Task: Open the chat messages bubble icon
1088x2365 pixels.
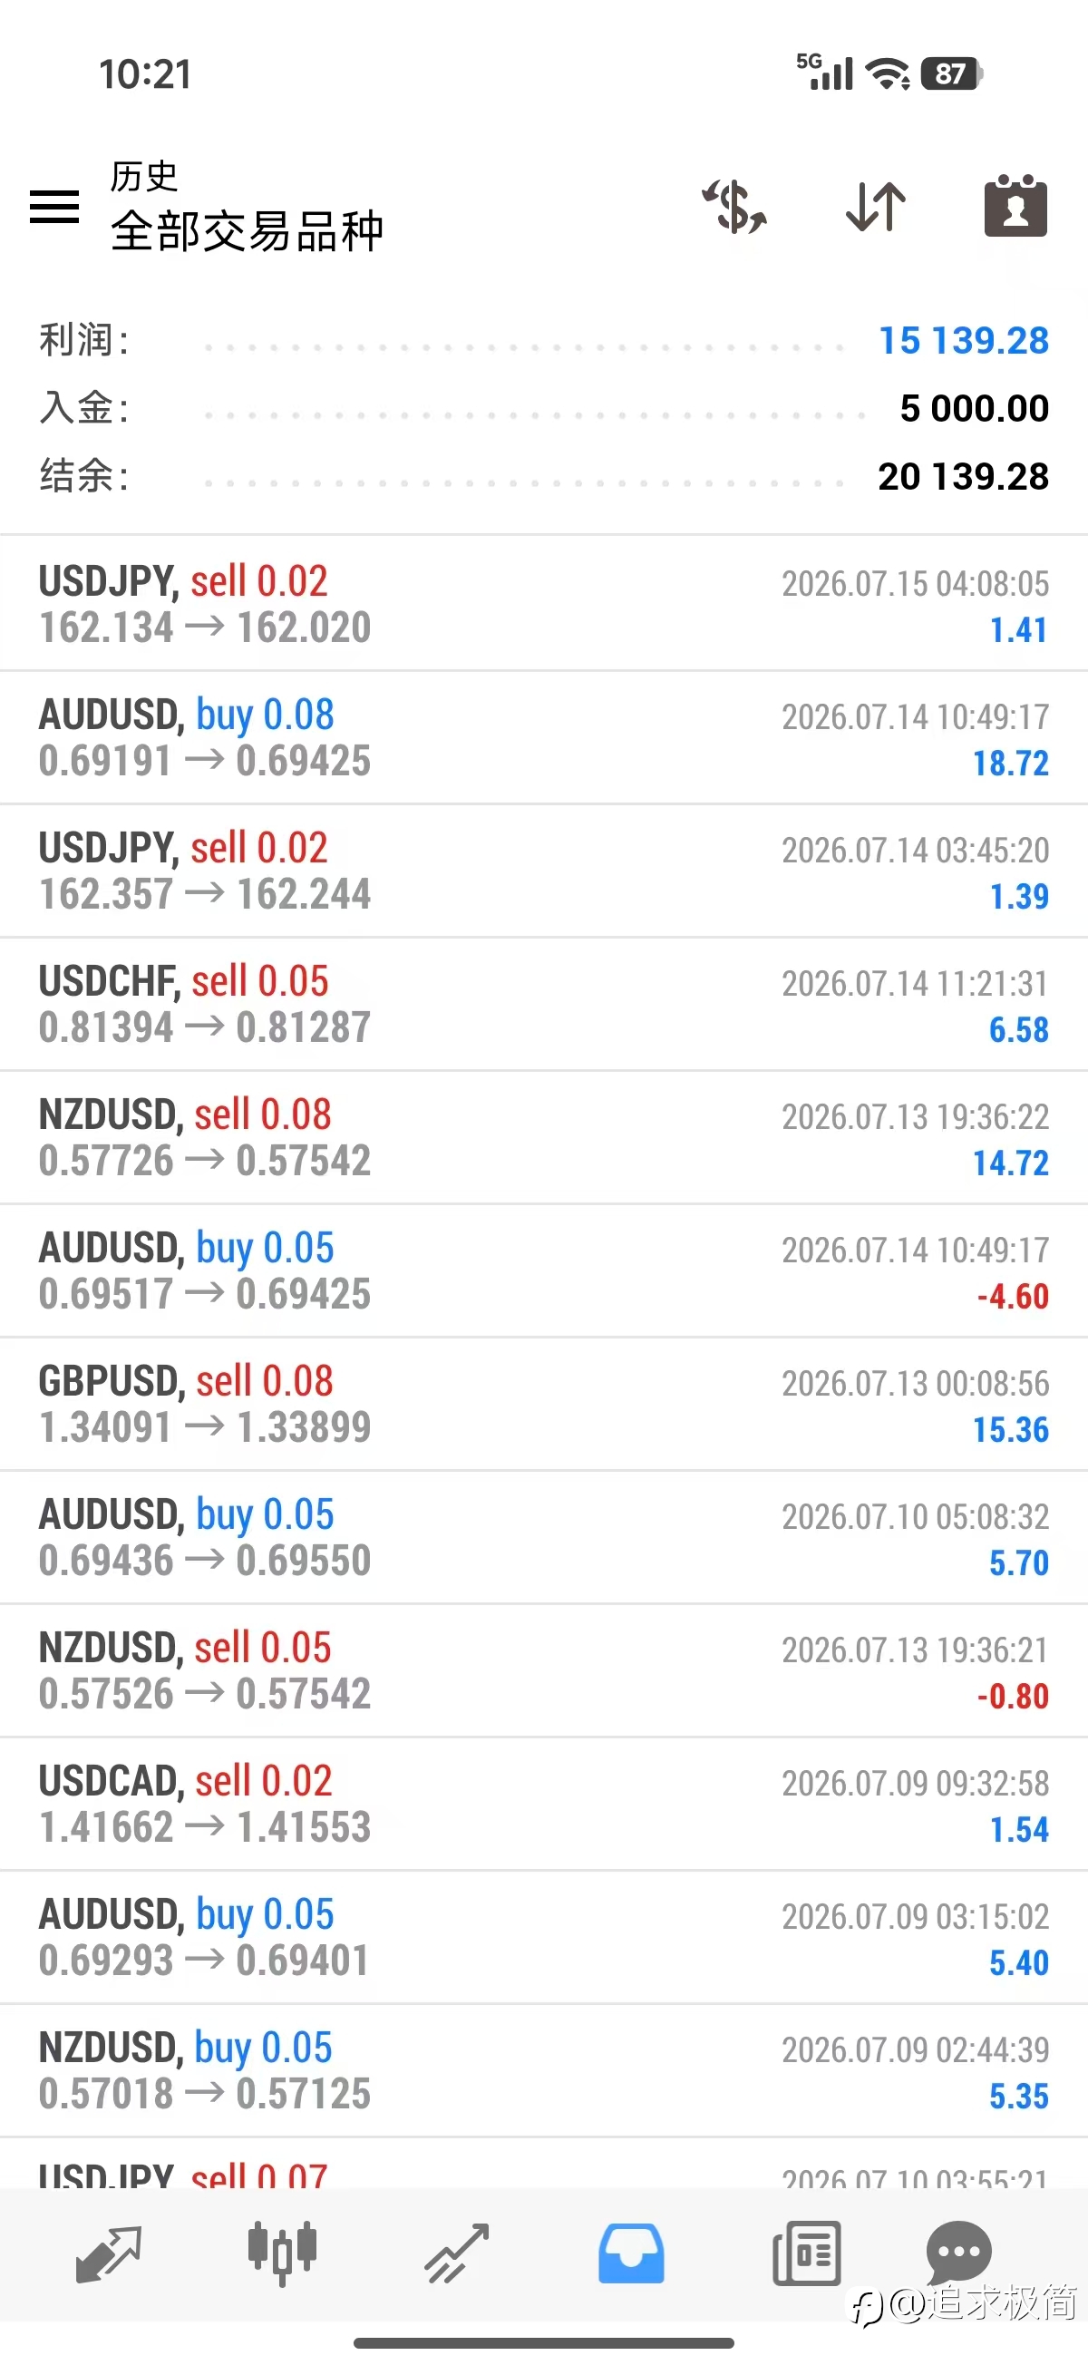Action: click(959, 2252)
